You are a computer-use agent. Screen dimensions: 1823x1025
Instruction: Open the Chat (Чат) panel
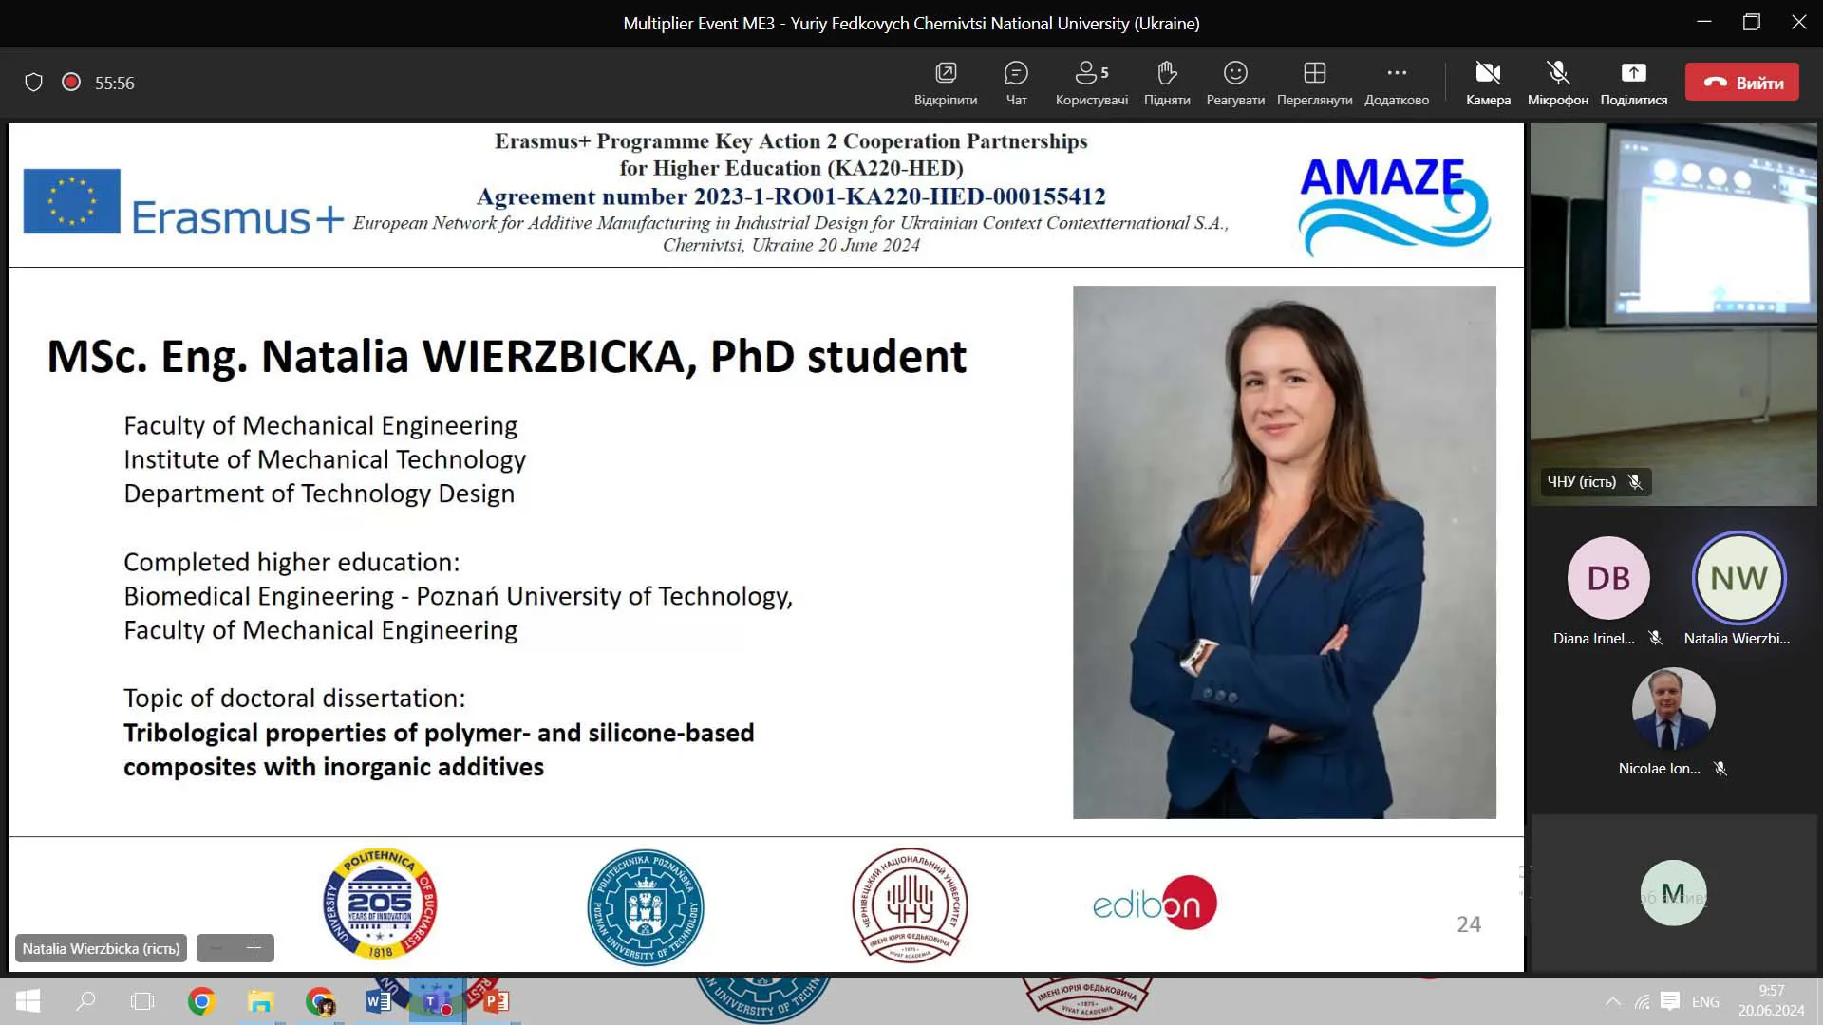1016,83
